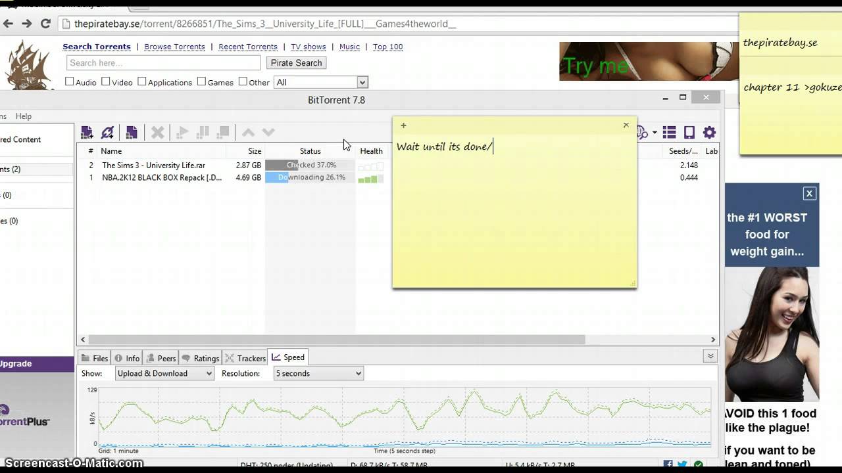Click the Upgrade banner in BitTorrent sidebar
Image resolution: width=842 pixels, height=473 pixels.
pyautogui.click(x=37, y=364)
